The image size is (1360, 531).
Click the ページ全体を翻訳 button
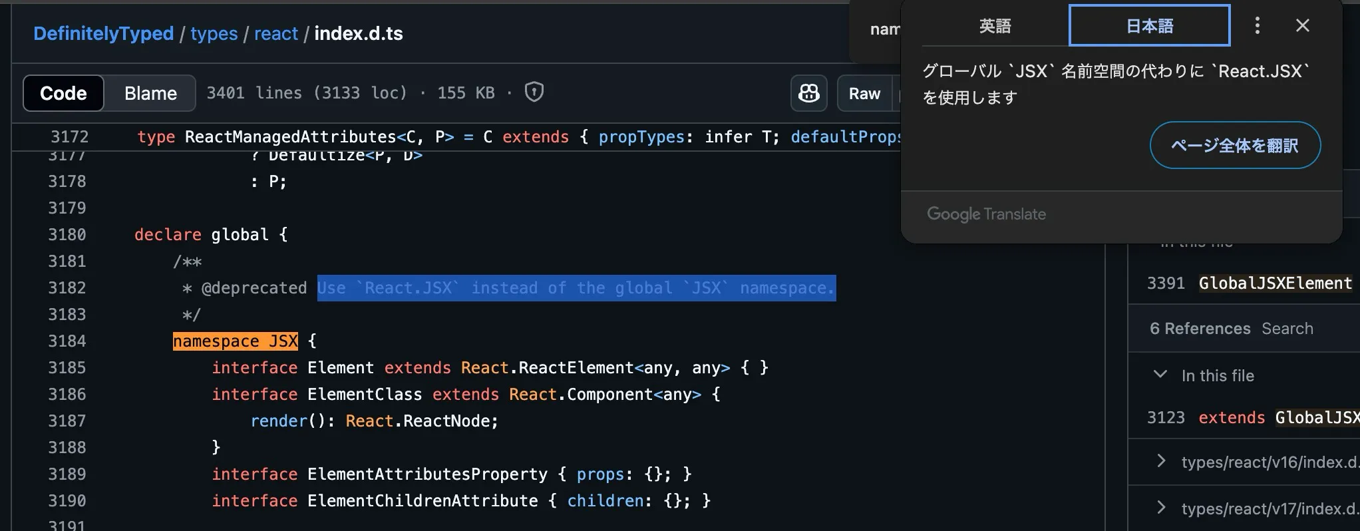1234,146
